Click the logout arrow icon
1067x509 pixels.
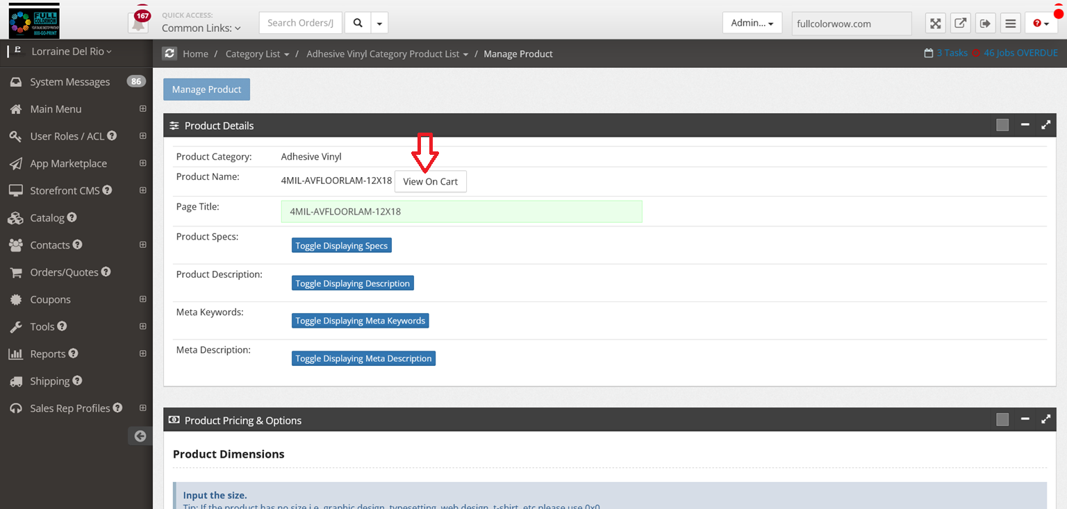(985, 24)
